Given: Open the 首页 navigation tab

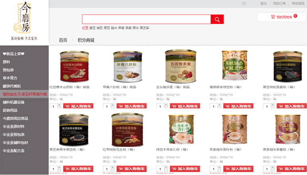Looking at the screenshot, I should pyautogui.click(x=63, y=40).
